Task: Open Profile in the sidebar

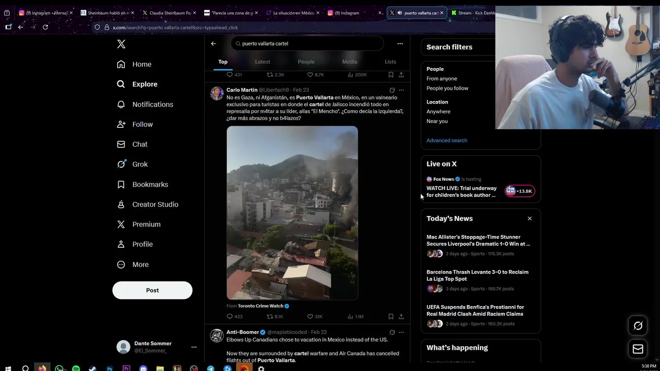Action: pos(135,244)
